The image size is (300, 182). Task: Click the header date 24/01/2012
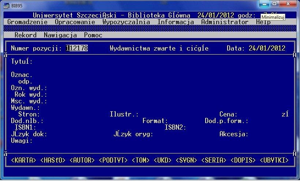216,15
